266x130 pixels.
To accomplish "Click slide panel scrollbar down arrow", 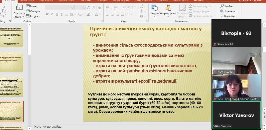I will pyautogui.click(x=29, y=128).
